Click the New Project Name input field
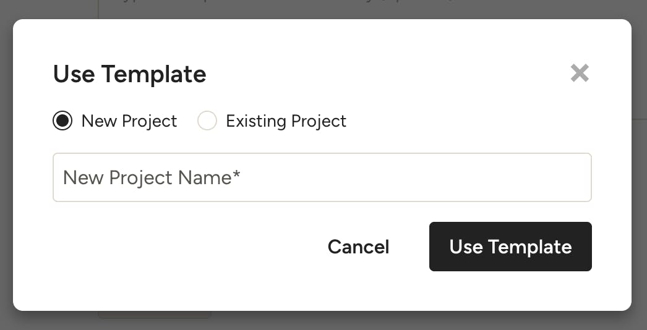 (x=322, y=177)
